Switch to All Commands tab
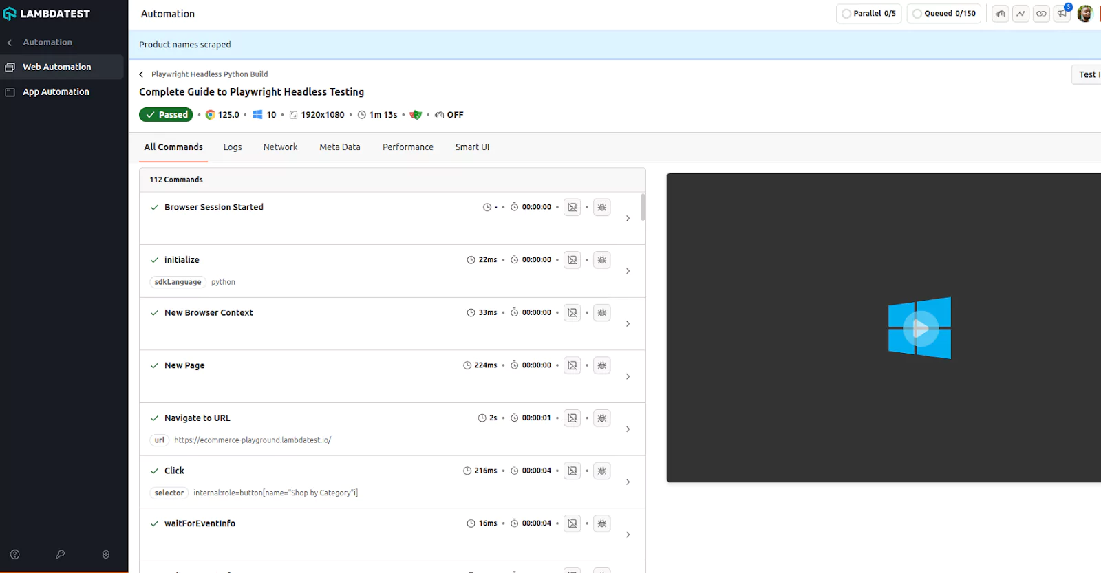This screenshot has height=573, width=1101. tap(173, 147)
